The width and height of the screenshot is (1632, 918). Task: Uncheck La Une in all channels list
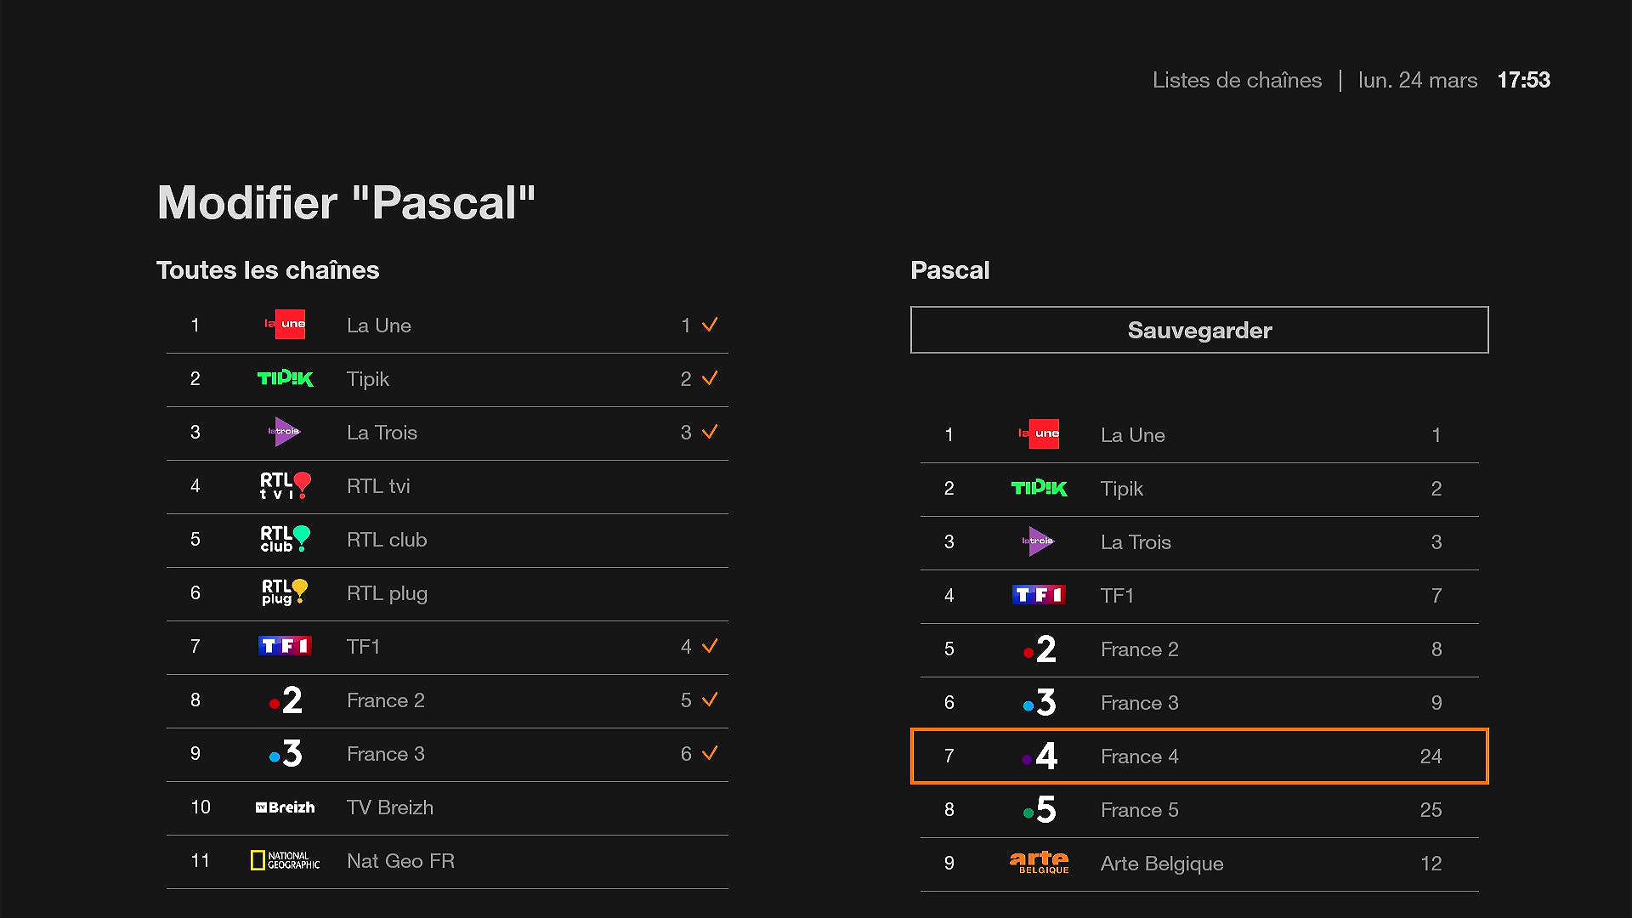(x=710, y=325)
